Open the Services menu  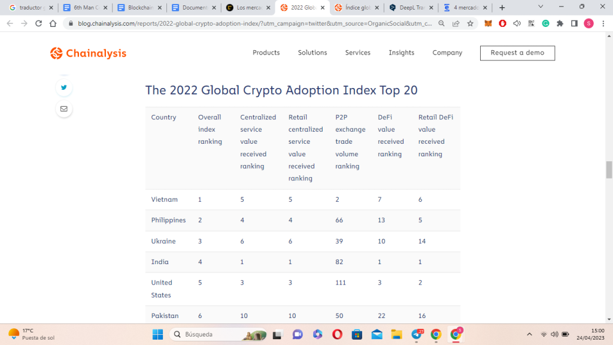click(358, 53)
